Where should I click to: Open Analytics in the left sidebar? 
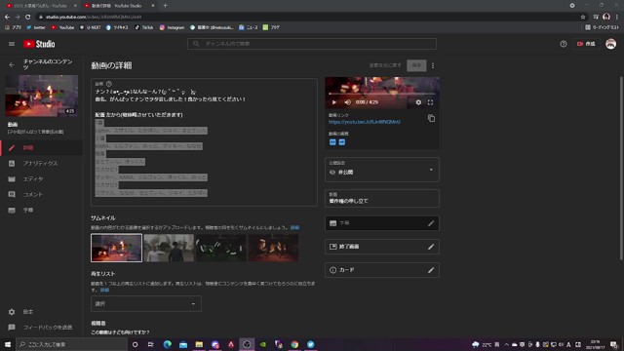coord(41,163)
